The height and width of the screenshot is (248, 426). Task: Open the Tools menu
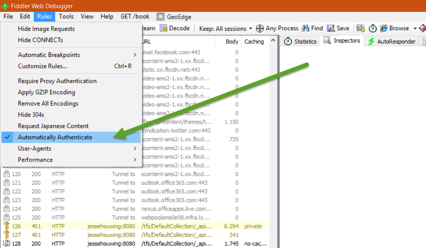click(x=66, y=17)
